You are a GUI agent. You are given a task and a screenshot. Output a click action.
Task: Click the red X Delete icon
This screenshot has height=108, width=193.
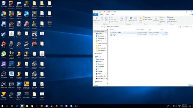(x=131, y=18)
